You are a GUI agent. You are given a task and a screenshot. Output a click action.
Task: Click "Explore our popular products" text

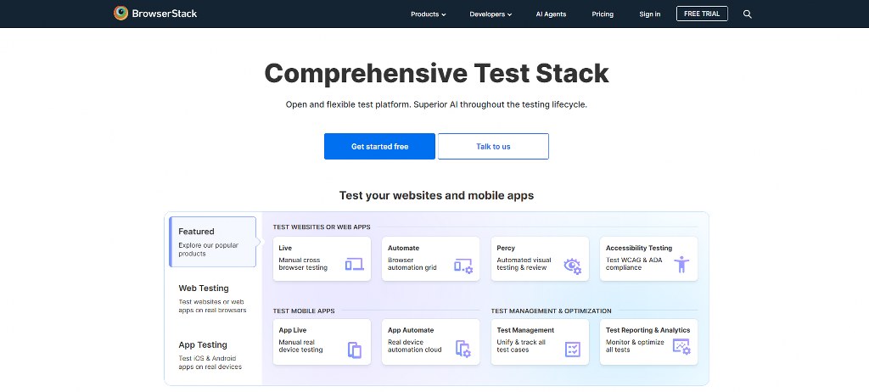[209, 249]
